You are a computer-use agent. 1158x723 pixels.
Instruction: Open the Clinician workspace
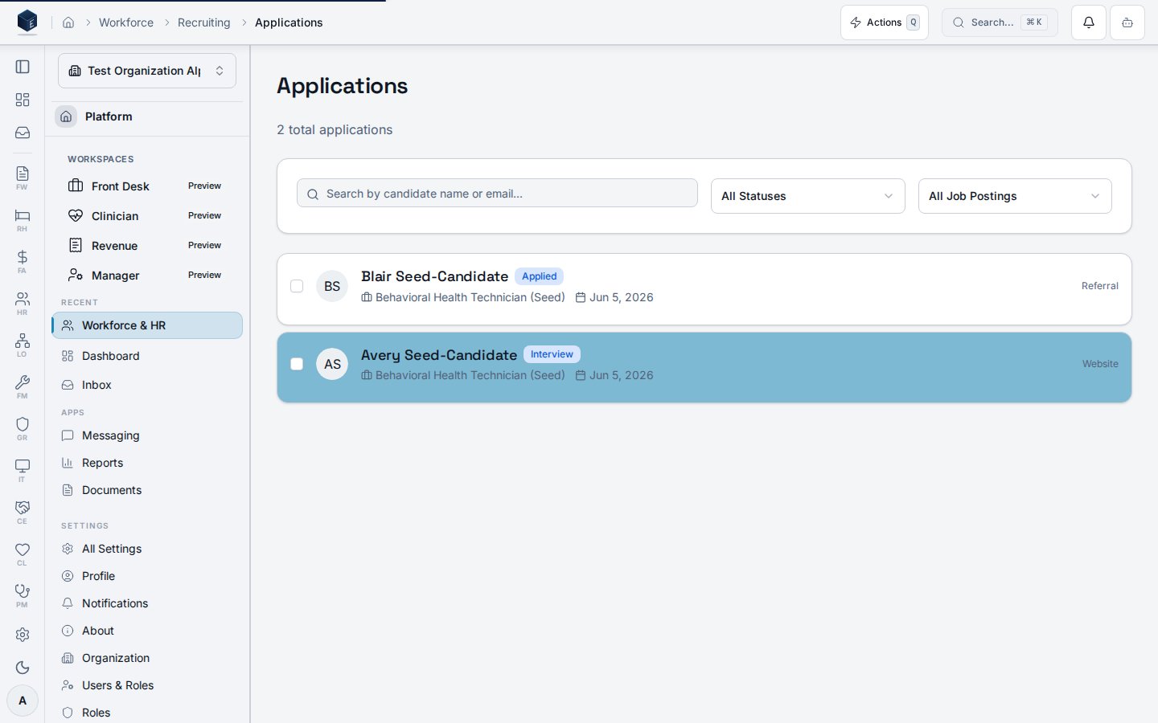click(x=147, y=215)
